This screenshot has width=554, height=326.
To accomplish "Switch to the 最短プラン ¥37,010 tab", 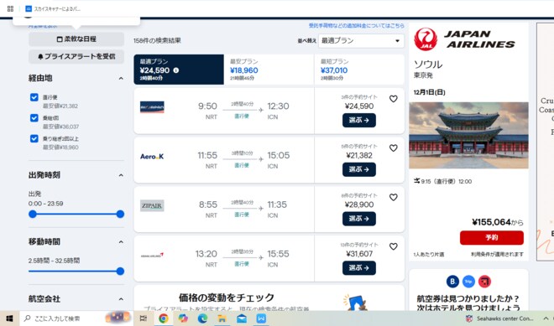I will (359, 70).
